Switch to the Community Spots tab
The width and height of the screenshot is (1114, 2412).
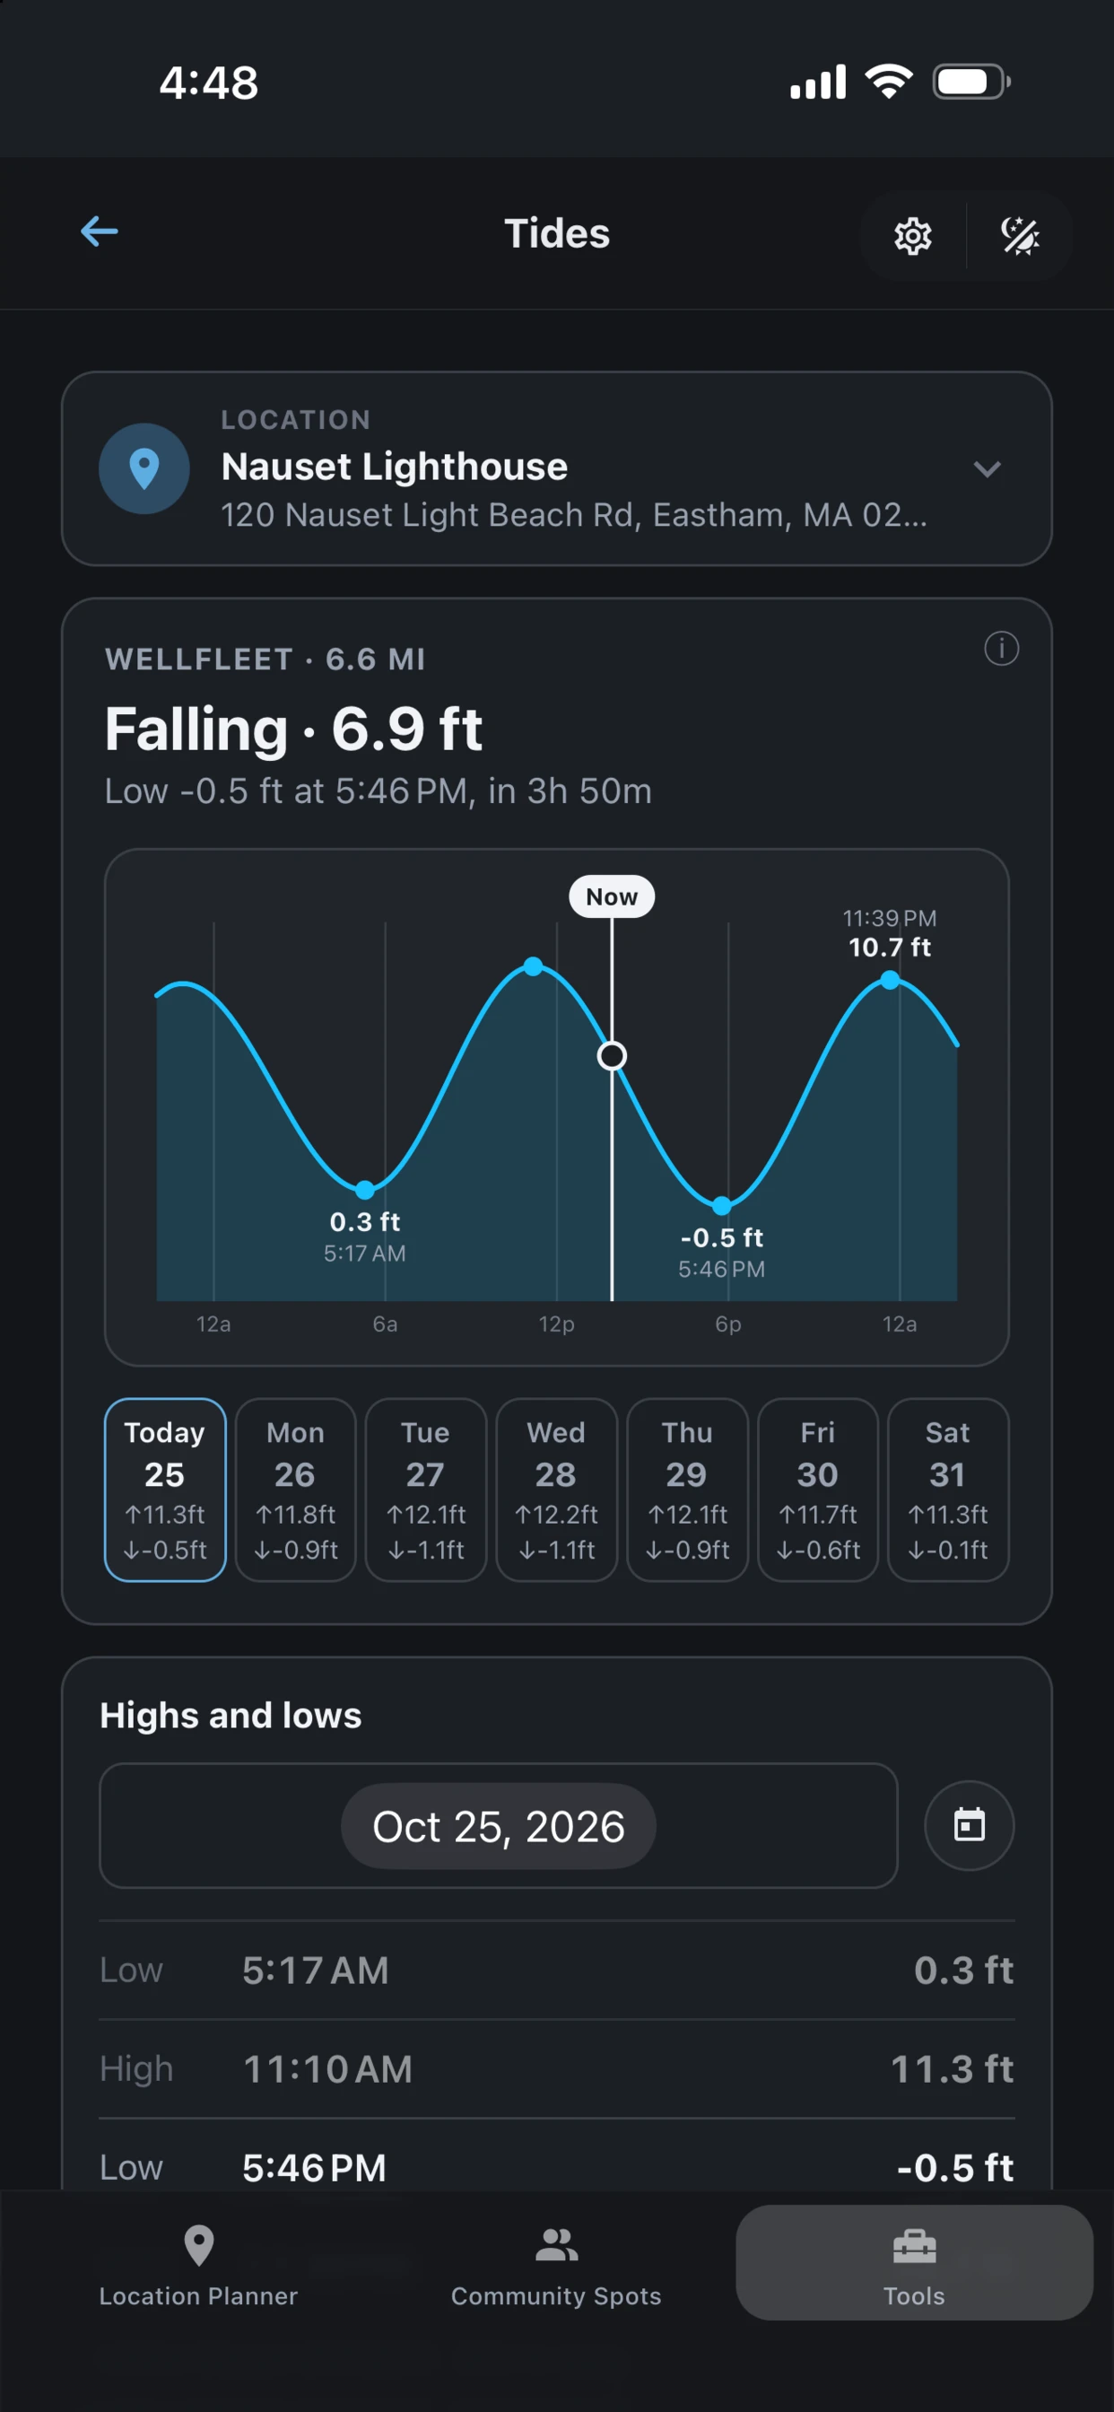point(556,2261)
